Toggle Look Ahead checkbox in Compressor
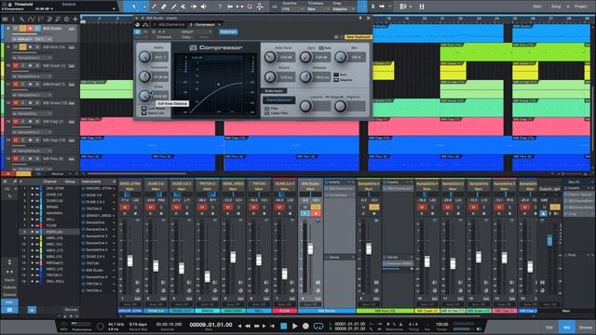The image size is (596, 335). pos(144,109)
